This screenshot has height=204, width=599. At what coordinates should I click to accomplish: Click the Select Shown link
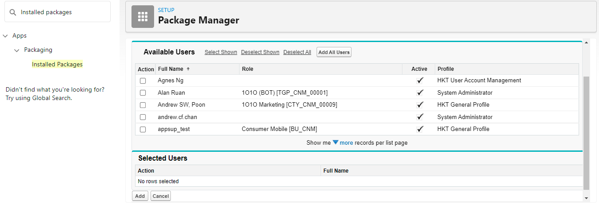[221, 52]
